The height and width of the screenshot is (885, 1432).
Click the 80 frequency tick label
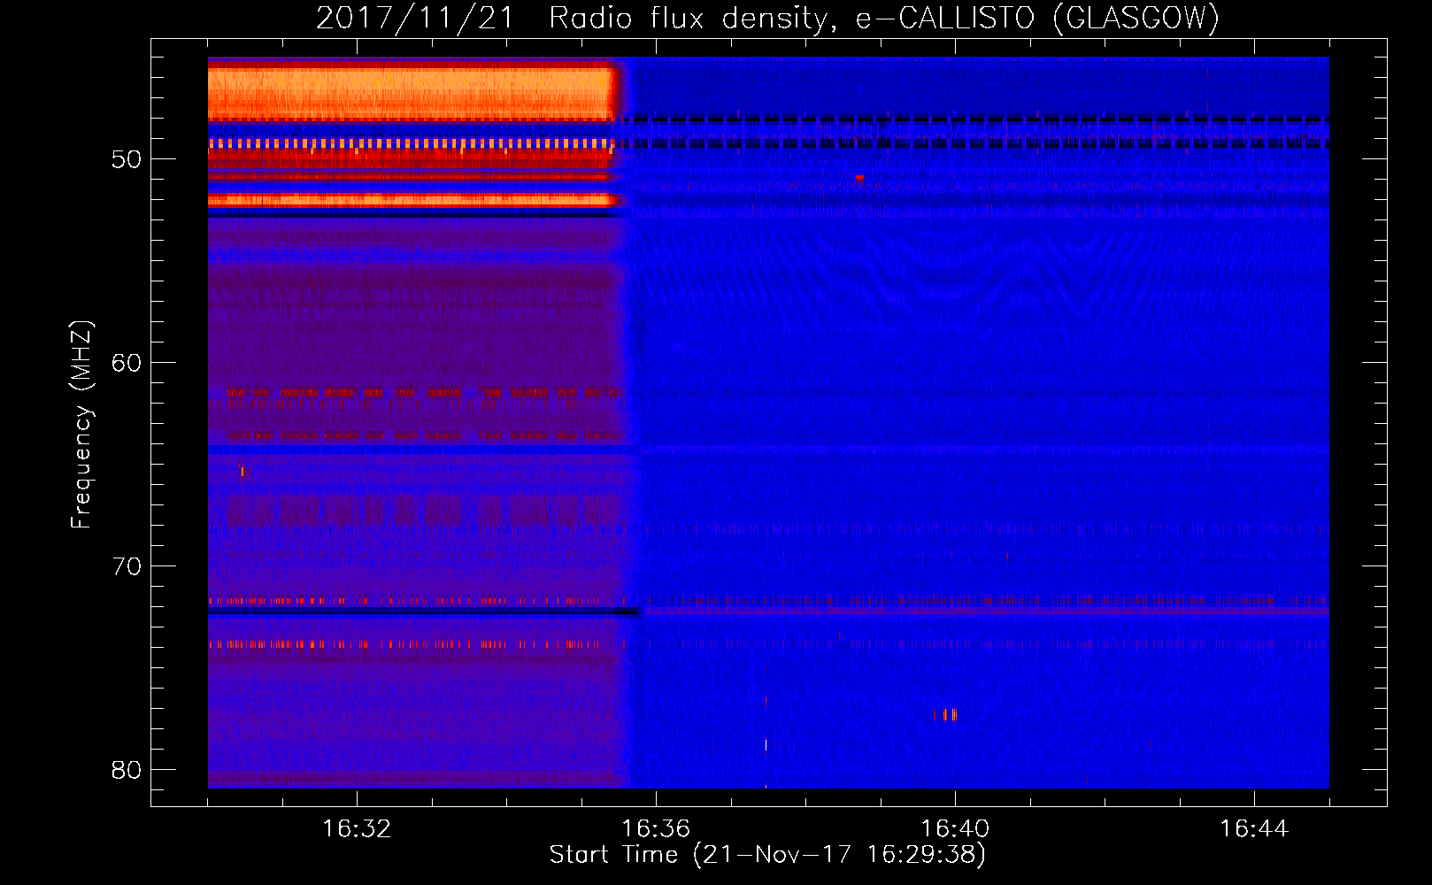tap(127, 770)
